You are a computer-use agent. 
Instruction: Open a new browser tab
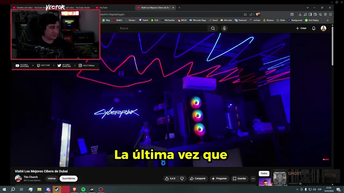[179, 8]
